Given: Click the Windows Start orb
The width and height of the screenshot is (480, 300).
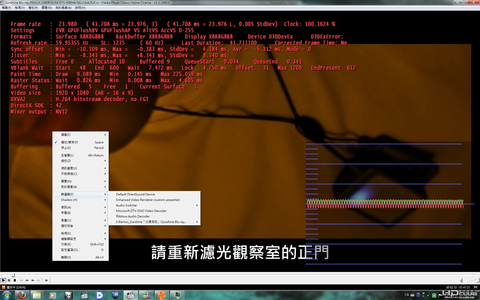Looking at the screenshot, I should 7,295.
